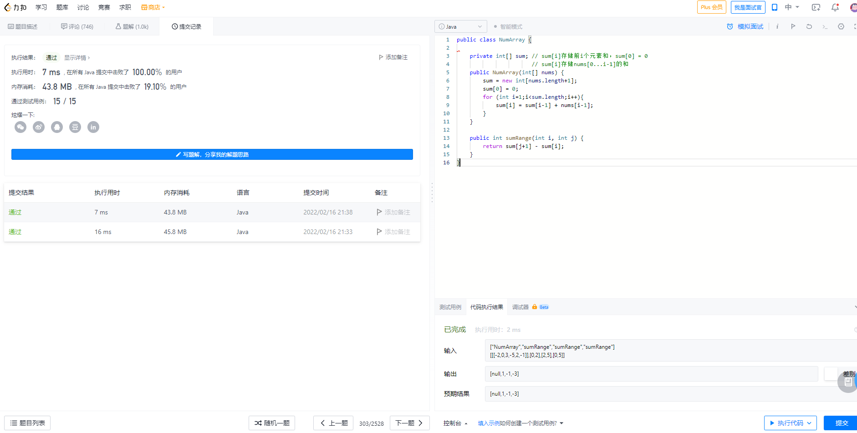Open the Java language dropdown
The width and height of the screenshot is (857, 433).
click(460, 26)
